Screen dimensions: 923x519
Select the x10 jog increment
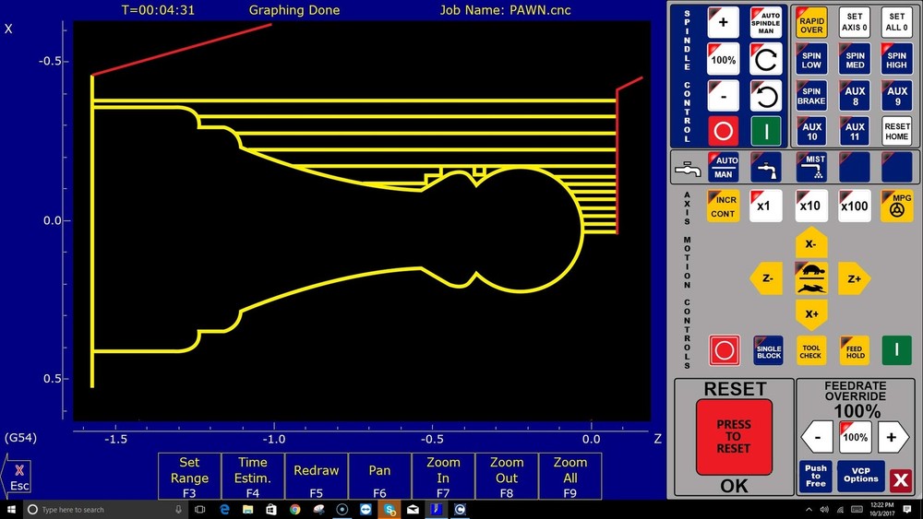coord(810,206)
